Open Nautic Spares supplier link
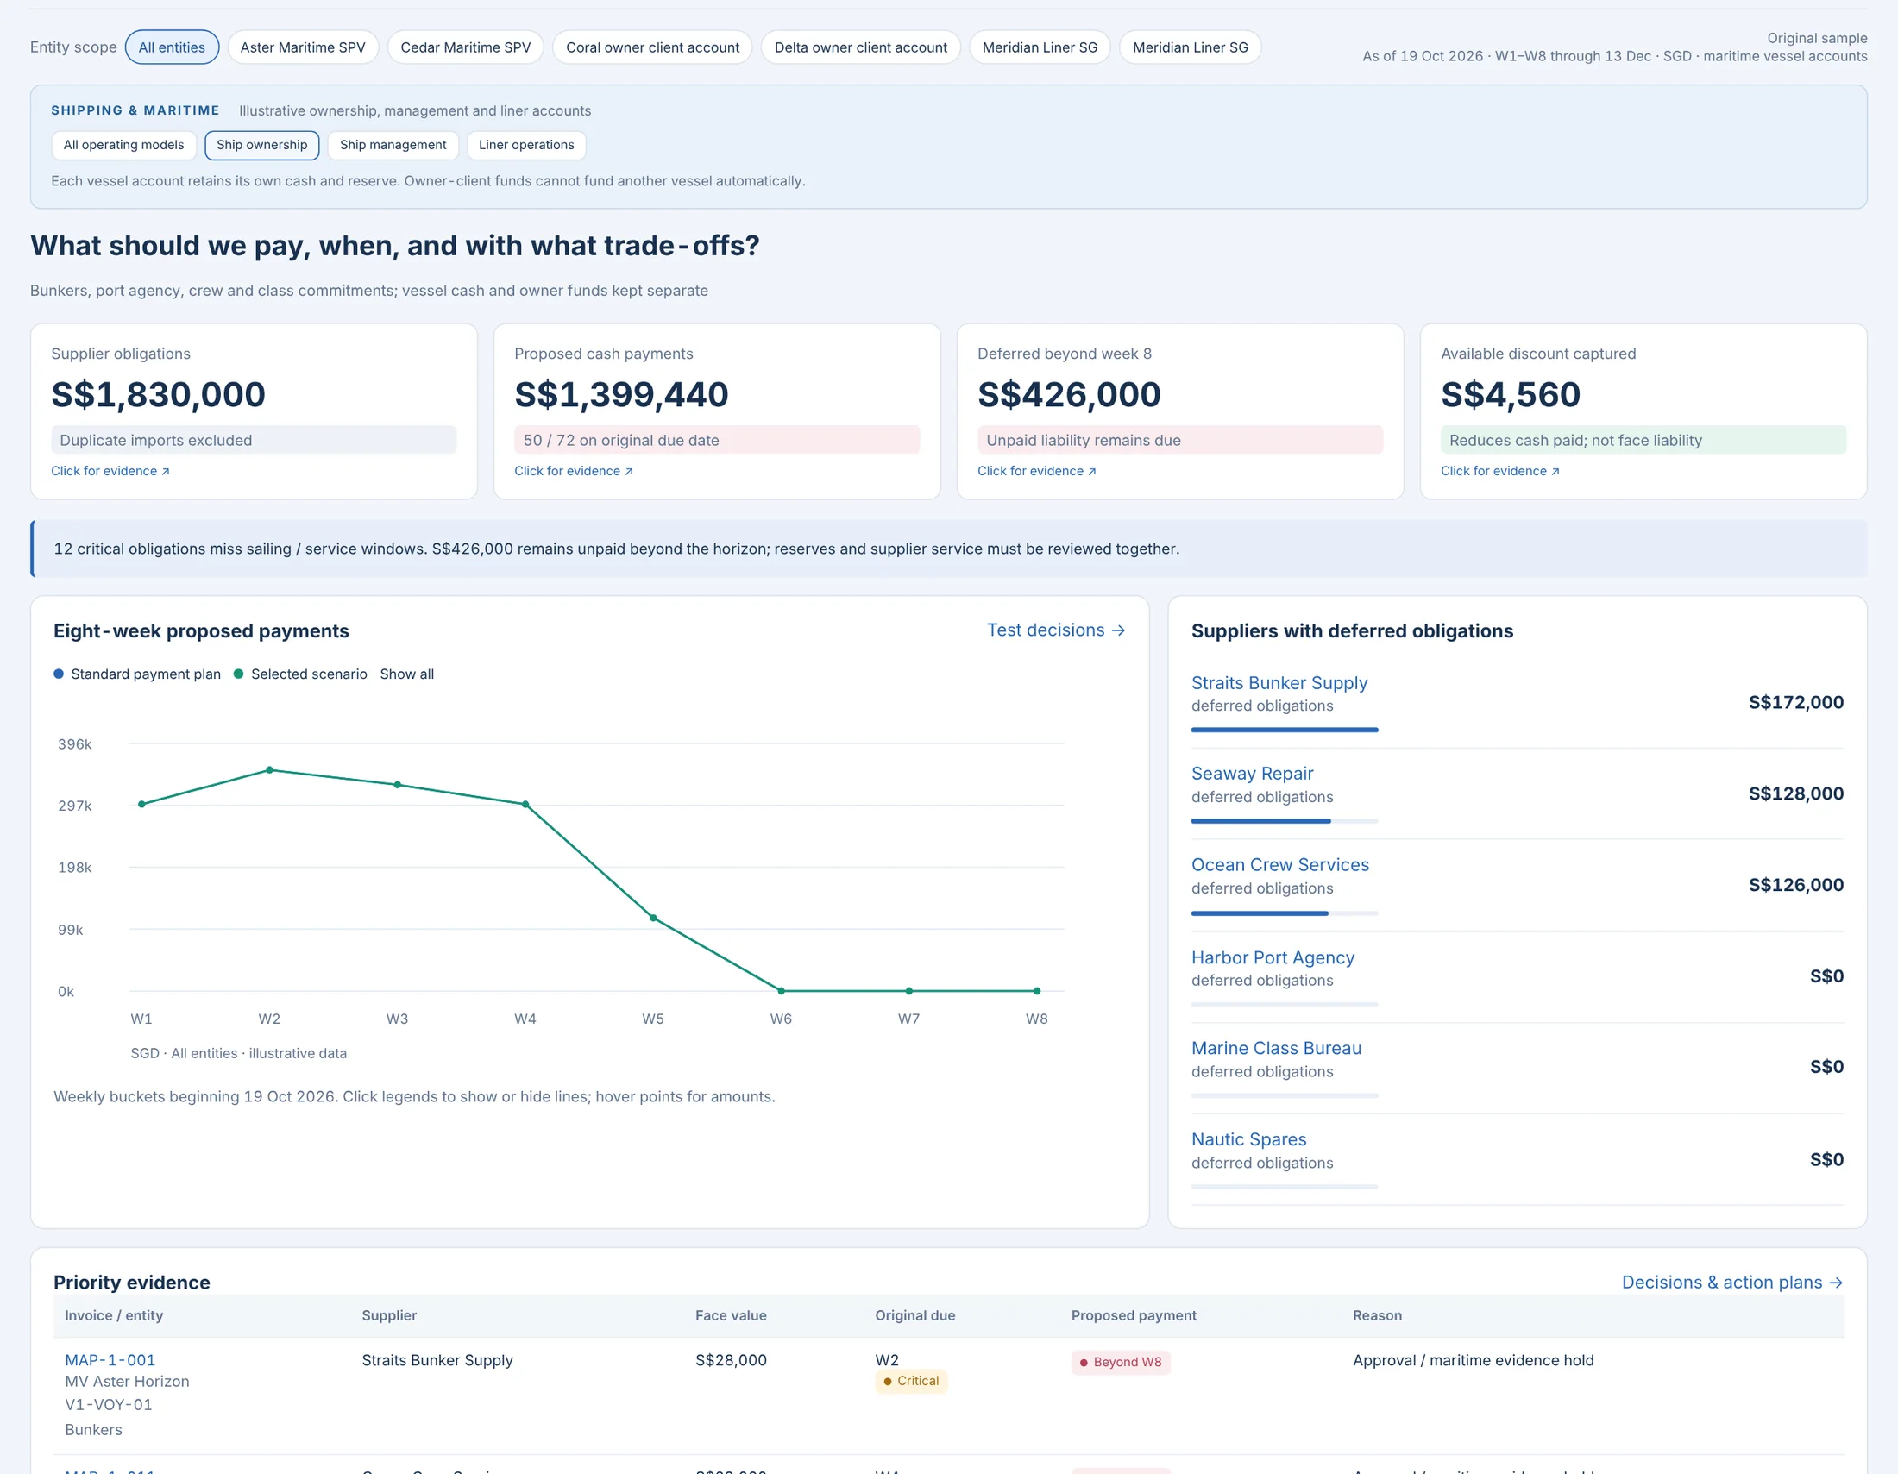This screenshot has width=1898, height=1474. [1249, 1138]
